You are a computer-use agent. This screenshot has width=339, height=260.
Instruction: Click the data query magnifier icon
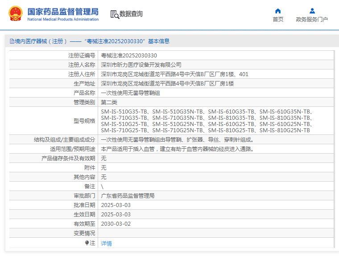click(x=115, y=14)
